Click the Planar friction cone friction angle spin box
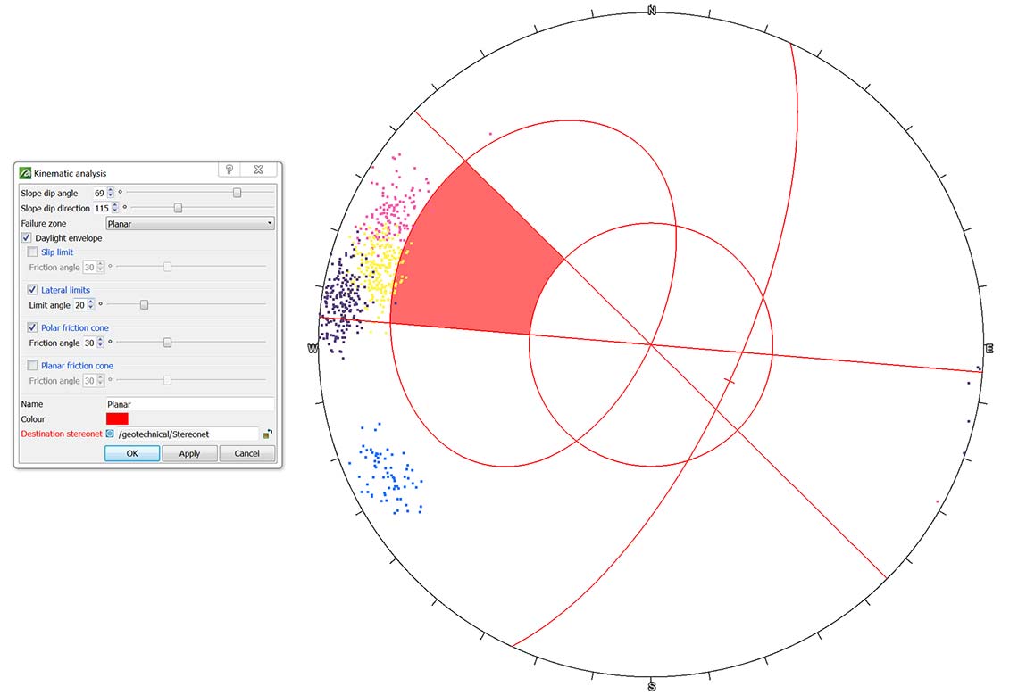Screen dimensions: 1018x695 pyautogui.click(x=94, y=381)
